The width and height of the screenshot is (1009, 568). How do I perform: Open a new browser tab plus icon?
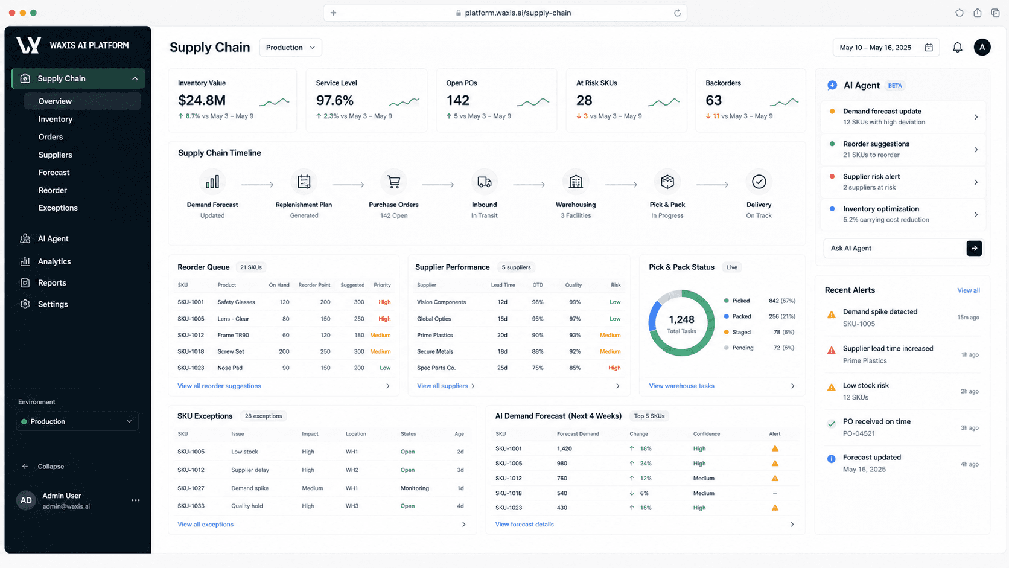[333, 13]
